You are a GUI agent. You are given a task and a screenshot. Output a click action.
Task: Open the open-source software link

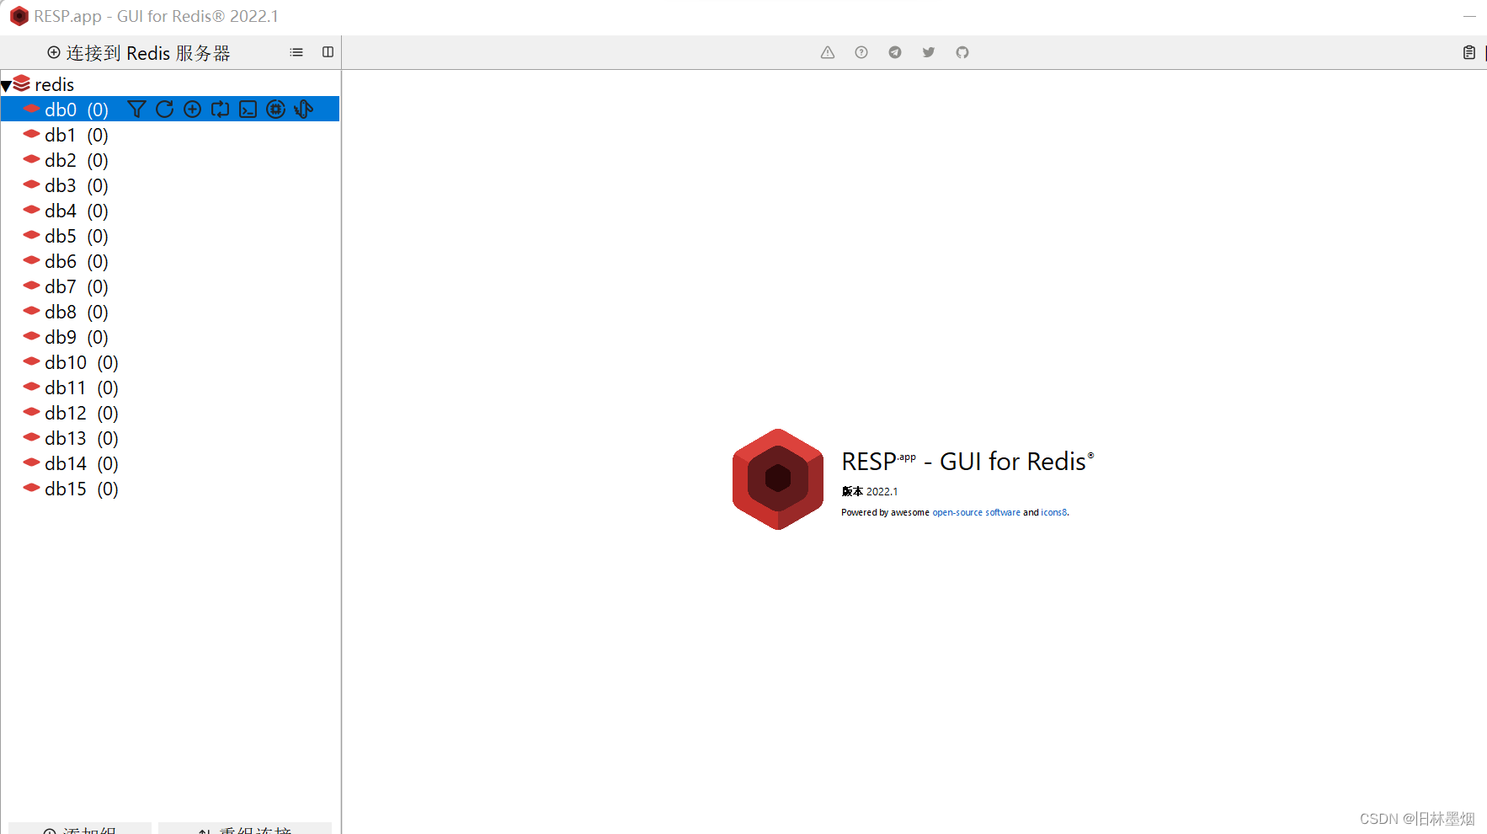click(976, 512)
